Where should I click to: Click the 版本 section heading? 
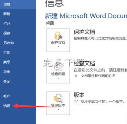(x=79, y=95)
